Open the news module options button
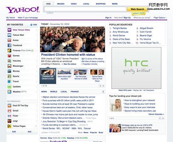The width and height of the screenshot is (173, 142). click(103, 92)
